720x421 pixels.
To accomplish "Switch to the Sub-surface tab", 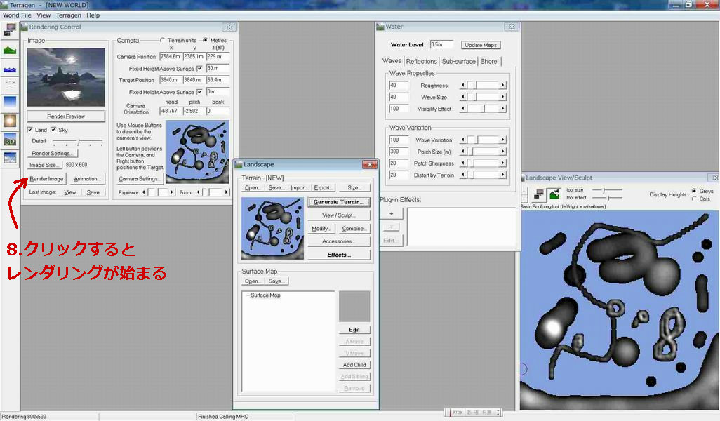I will coord(459,61).
